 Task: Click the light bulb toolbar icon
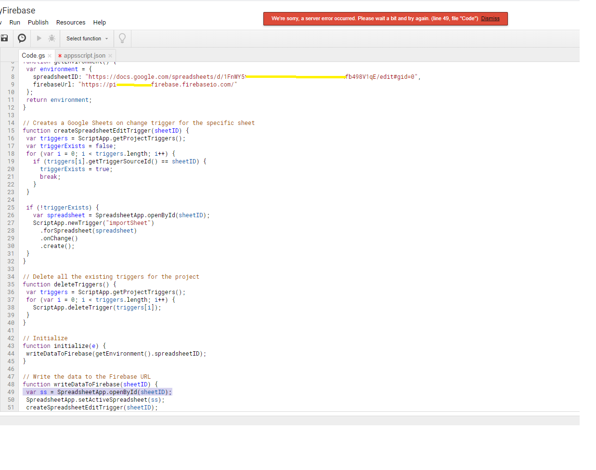click(x=122, y=38)
